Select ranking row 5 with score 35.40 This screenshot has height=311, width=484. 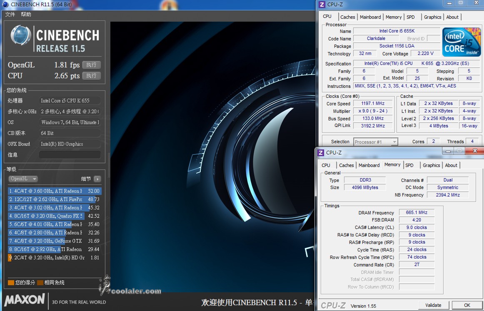(55, 224)
